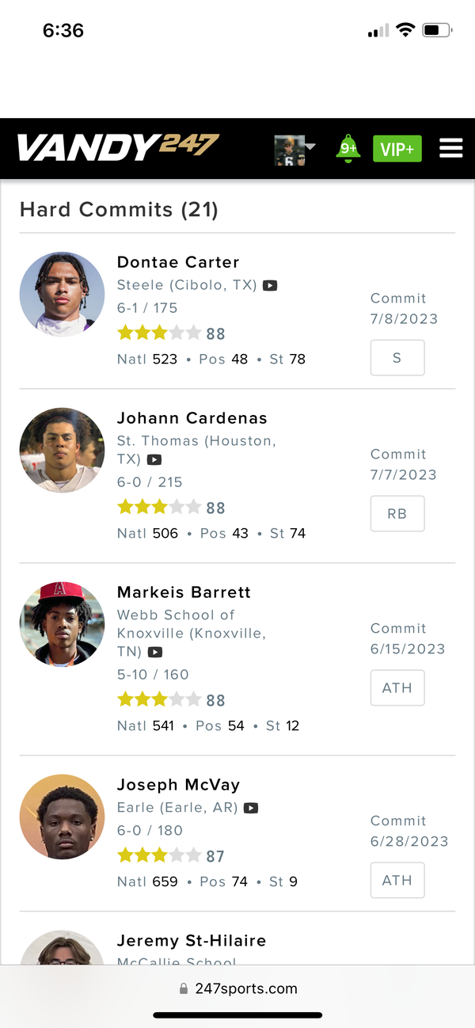The height and width of the screenshot is (1028, 475).
Task: Open Dontae Carter's profile name
Action: (x=178, y=262)
